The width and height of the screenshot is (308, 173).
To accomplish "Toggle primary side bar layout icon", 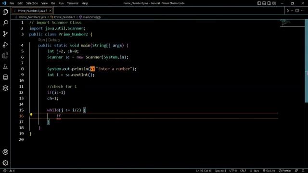I will [259, 3].
